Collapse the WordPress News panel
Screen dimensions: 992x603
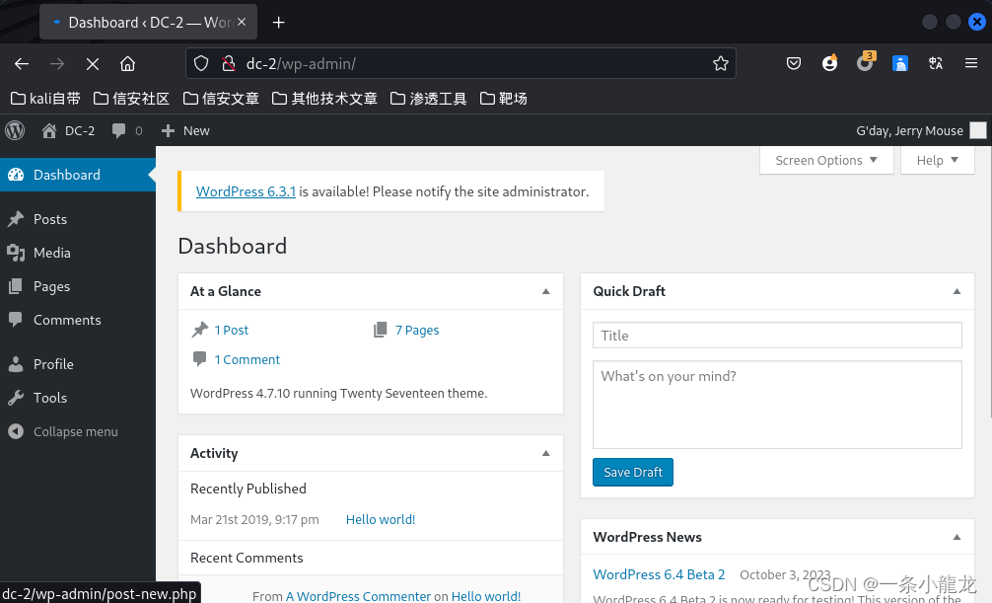click(x=957, y=537)
